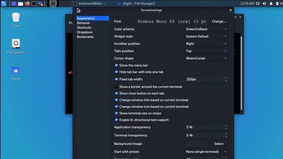The image size is (283, 159).
Task: Click the 12:59 AM clock
Action: (x=247, y=4)
